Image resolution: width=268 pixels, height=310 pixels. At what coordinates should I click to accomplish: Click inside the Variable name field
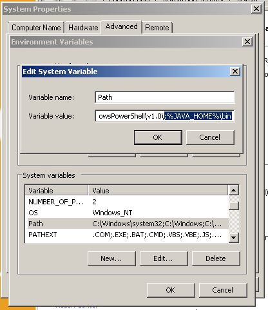(x=165, y=97)
